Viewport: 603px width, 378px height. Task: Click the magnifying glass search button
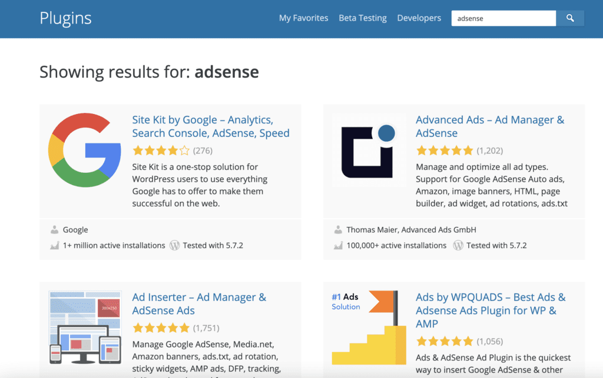pos(570,18)
